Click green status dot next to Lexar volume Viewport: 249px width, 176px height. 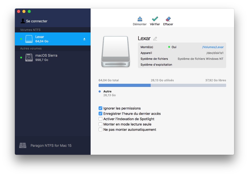pos(21,39)
